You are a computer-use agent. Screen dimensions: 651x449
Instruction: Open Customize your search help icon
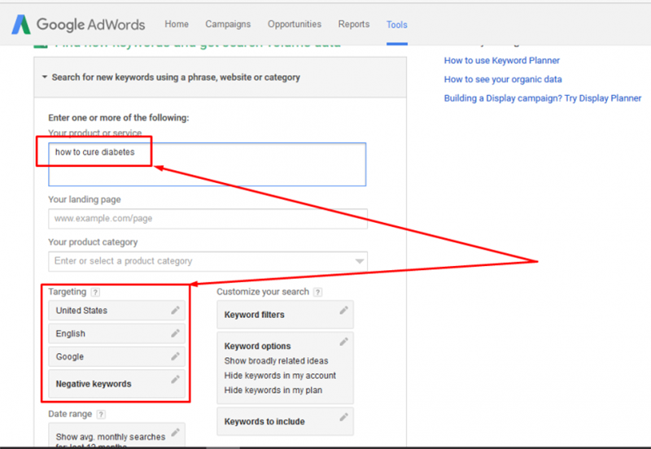pos(317,292)
